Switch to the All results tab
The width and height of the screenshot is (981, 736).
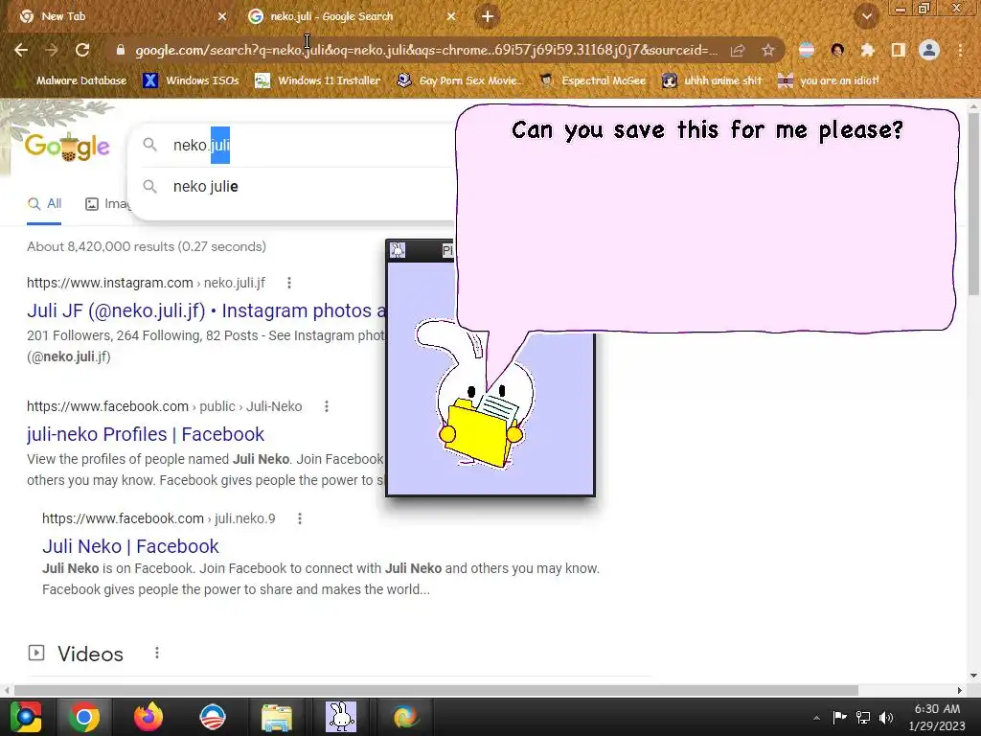44,203
